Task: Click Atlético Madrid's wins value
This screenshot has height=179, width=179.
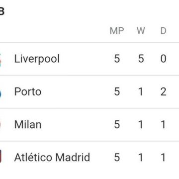Action: [x=141, y=157]
